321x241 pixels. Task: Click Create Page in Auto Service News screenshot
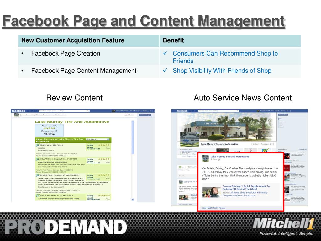click(x=283, y=115)
